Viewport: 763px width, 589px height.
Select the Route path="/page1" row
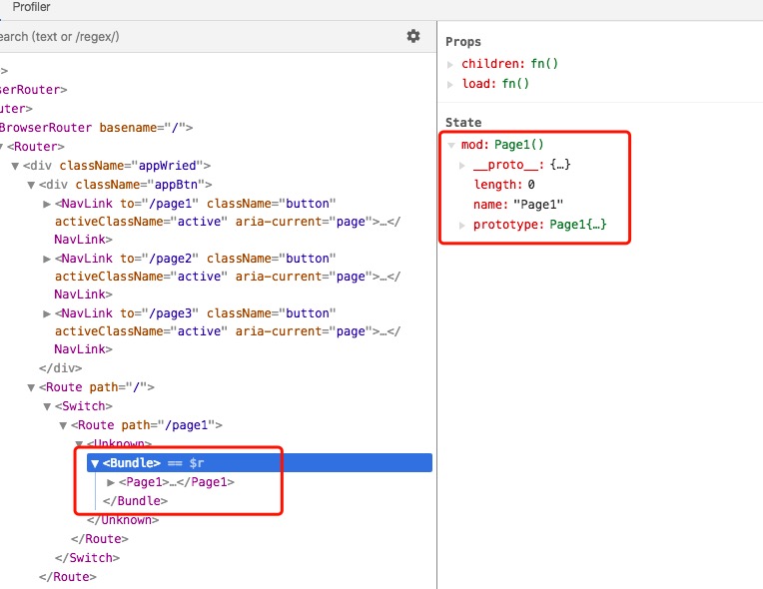pyautogui.click(x=147, y=425)
